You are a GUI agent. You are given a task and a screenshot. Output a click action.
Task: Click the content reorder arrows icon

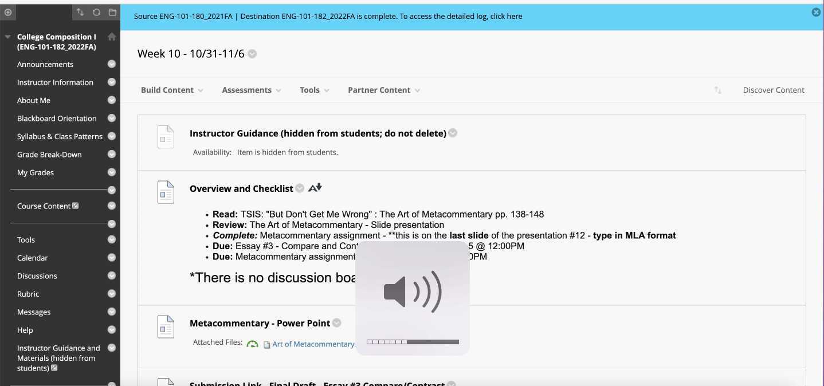pyautogui.click(x=718, y=90)
